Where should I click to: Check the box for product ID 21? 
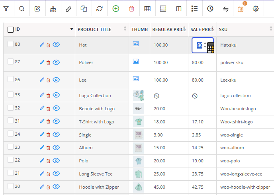point(10,173)
